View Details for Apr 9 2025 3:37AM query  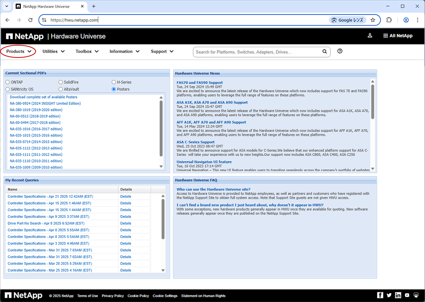[x=125, y=217]
